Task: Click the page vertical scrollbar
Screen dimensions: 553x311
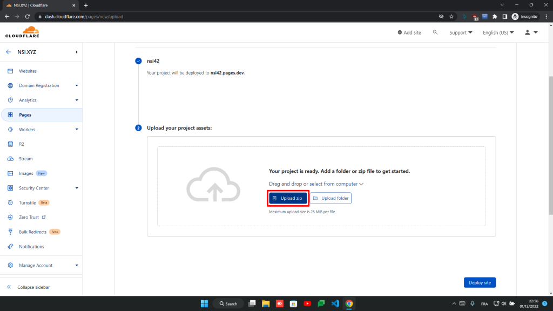Action: coord(550,145)
